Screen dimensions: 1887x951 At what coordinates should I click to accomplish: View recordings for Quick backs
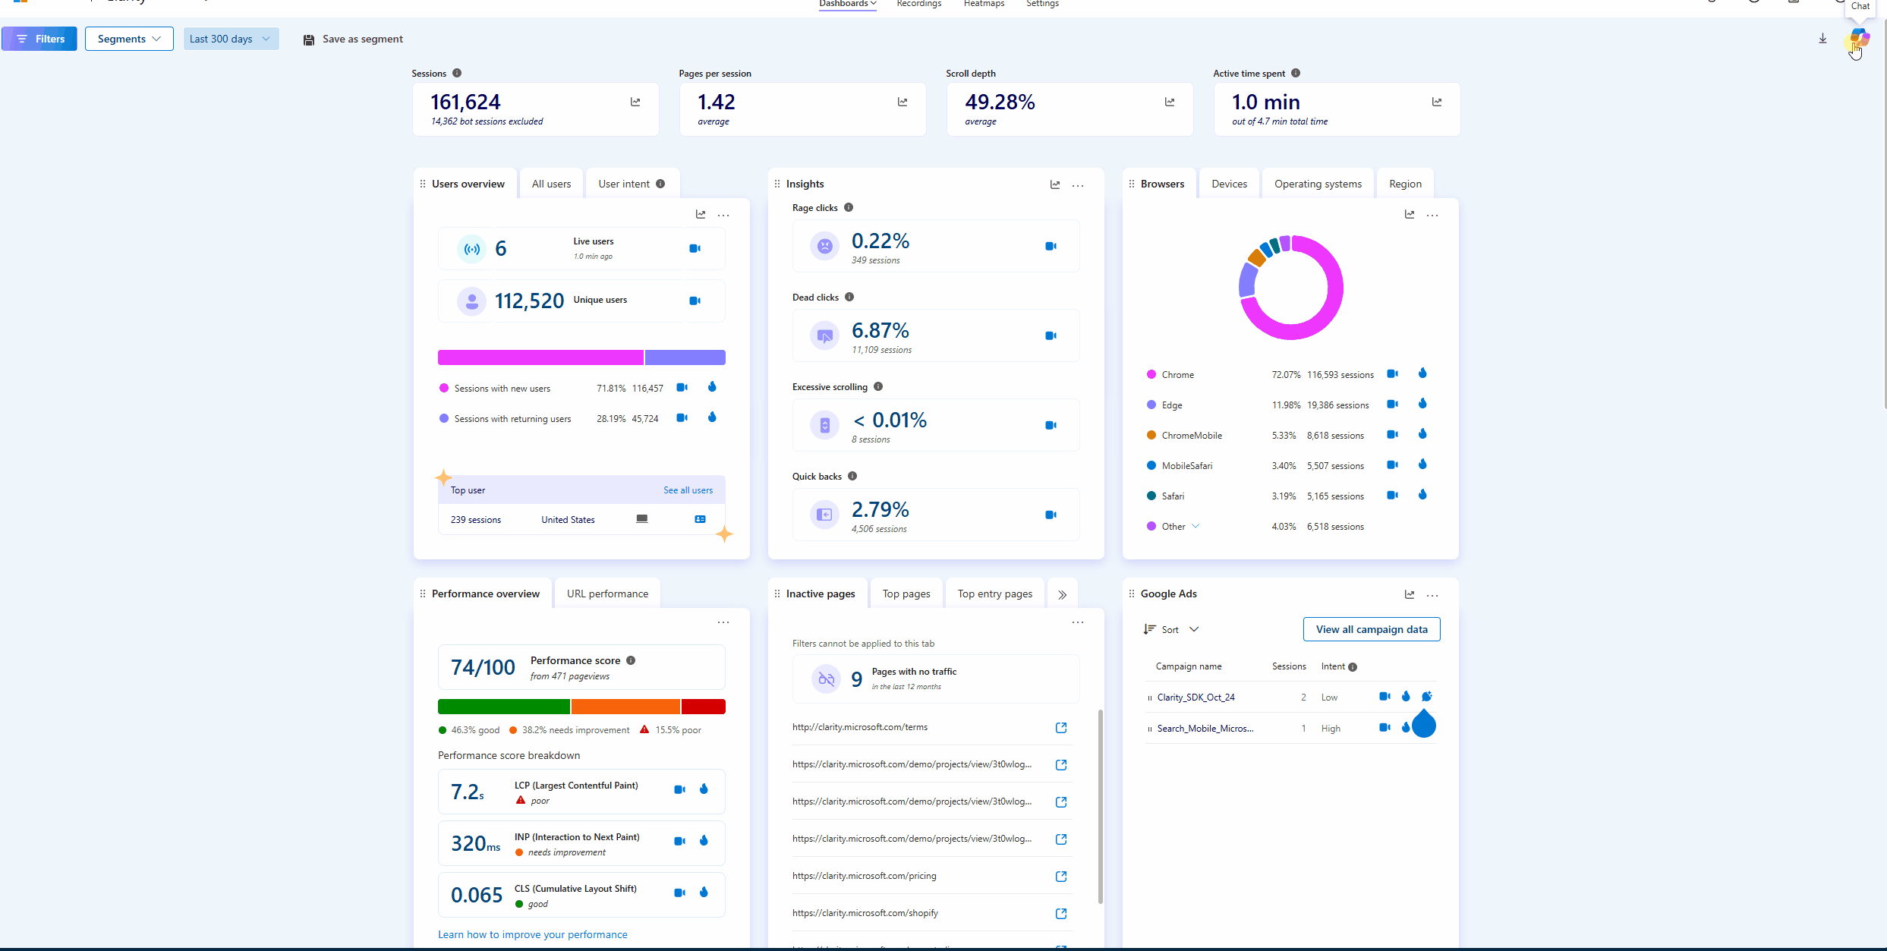point(1051,515)
